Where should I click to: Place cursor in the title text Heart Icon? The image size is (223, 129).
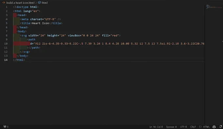coord(40,23)
